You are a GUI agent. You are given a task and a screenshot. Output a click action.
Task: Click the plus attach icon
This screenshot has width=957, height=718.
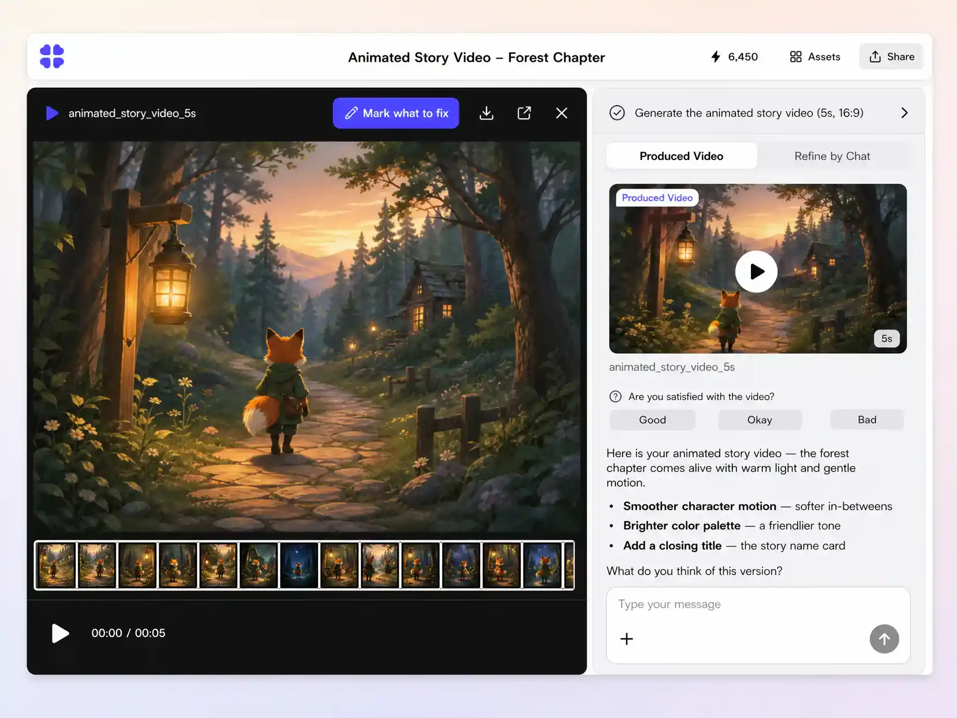tap(626, 639)
